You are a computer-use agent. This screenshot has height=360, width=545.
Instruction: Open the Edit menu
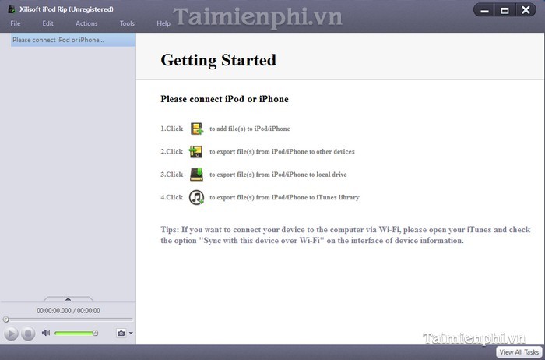point(48,23)
